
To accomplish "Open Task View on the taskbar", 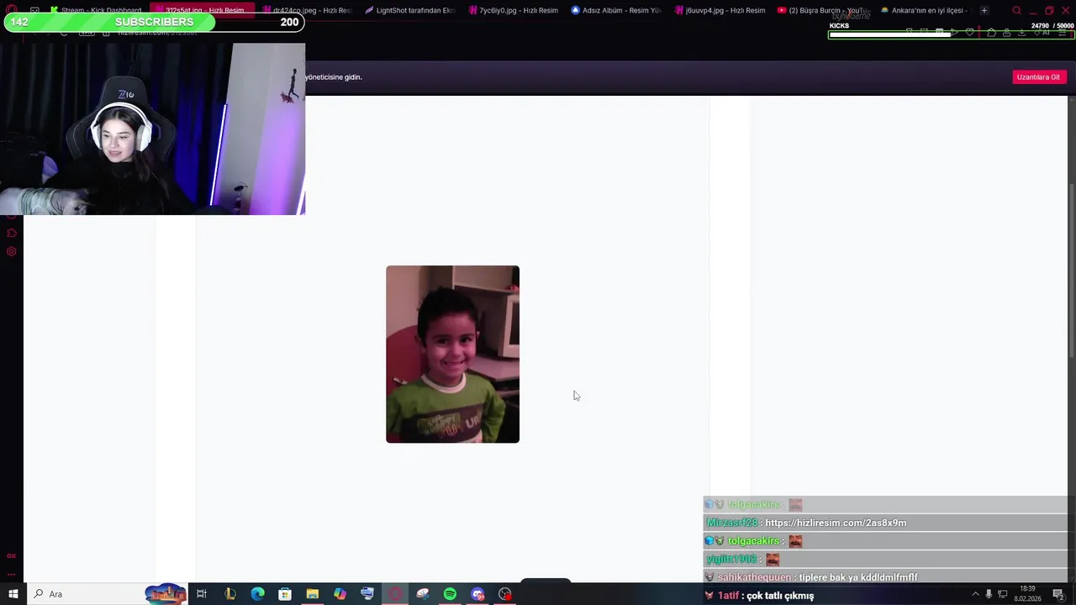I will pos(202,594).
